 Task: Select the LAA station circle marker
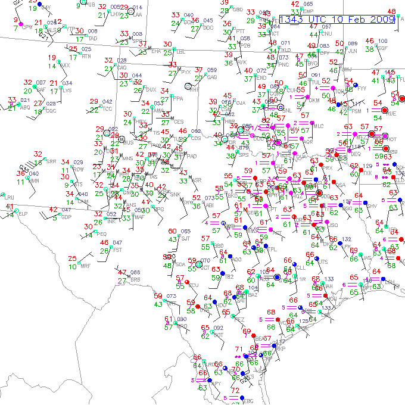tap(131, 11)
